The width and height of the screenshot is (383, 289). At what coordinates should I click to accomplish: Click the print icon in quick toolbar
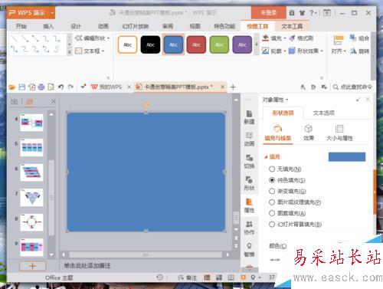click(41, 87)
